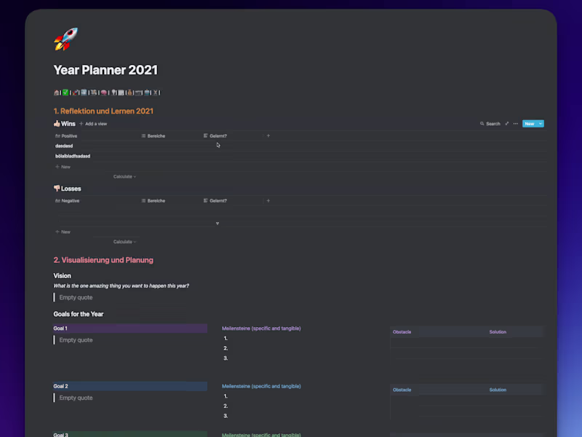Click the Bereiche column header in Wins
The height and width of the screenshot is (437, 582).
(x=154, y=136)
